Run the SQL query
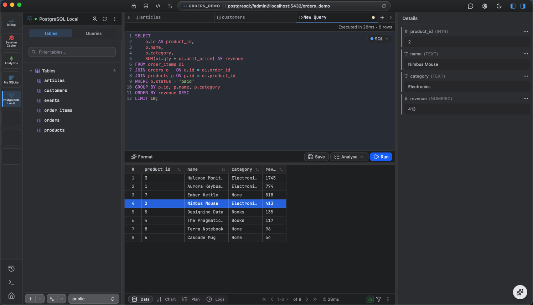Image resolution: width=533 pixels, height=305 pixels. (381, 157)
